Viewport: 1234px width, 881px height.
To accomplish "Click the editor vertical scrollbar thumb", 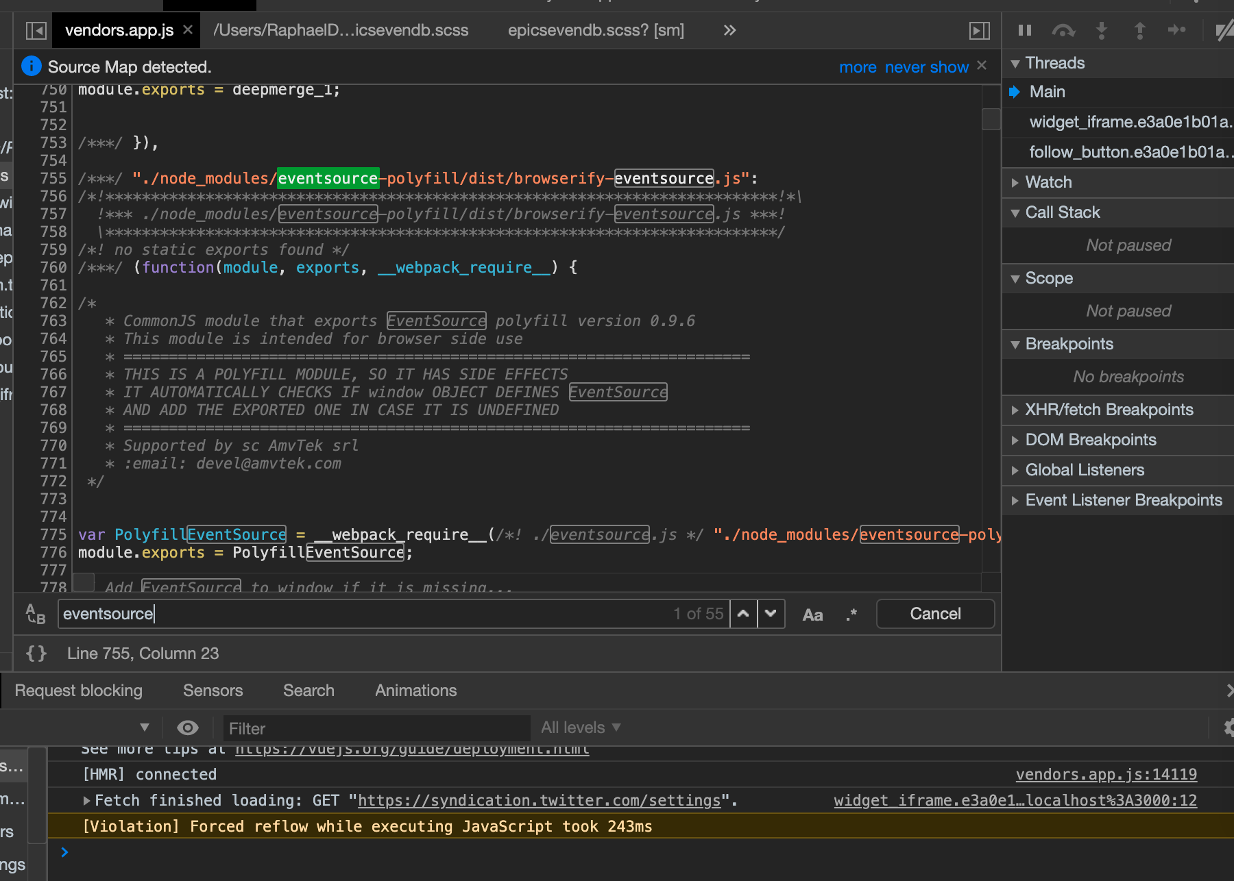I will (x=991, y=119).
